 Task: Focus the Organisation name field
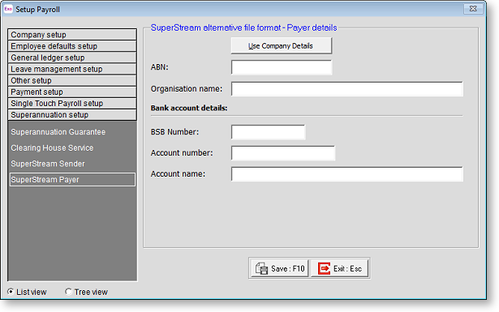click(x=347, y=88)
